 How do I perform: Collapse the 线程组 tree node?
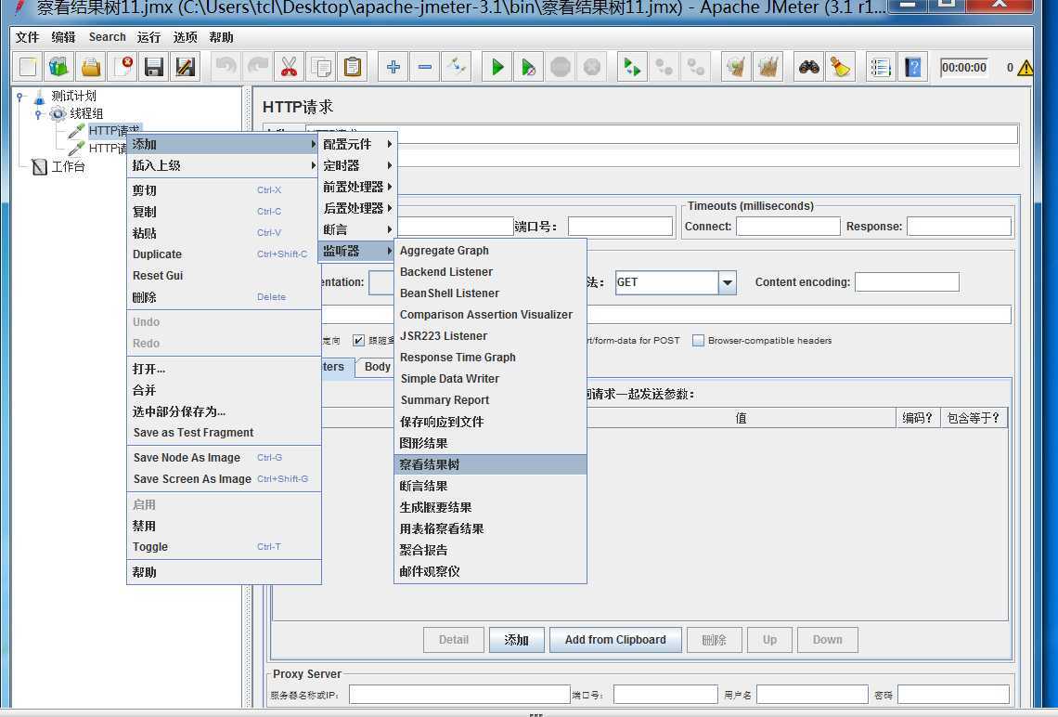pyautogui.click(x=38, y=113)
